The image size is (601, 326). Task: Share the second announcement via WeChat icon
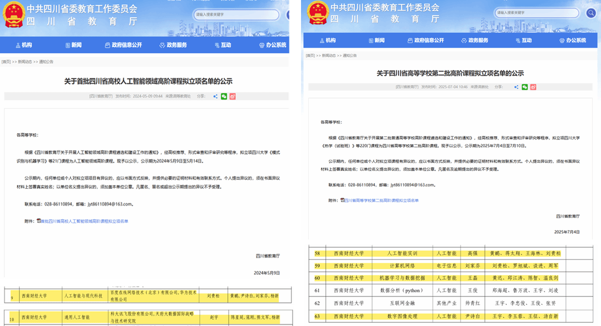click(x=525, y=88)
